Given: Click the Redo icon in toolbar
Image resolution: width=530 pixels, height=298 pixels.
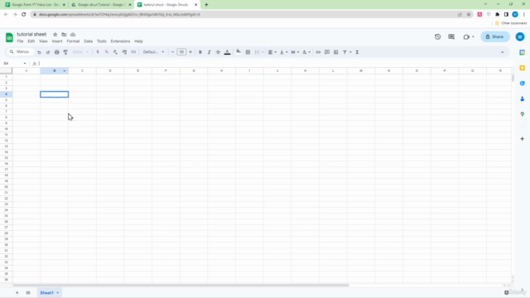Looking at the screenshot, I should click(48, 52).
